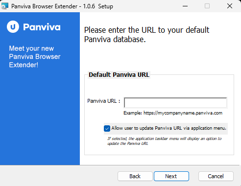Click the 'Panviva URL :' label
The image size is (241, 186).
[x=104, y=101]
